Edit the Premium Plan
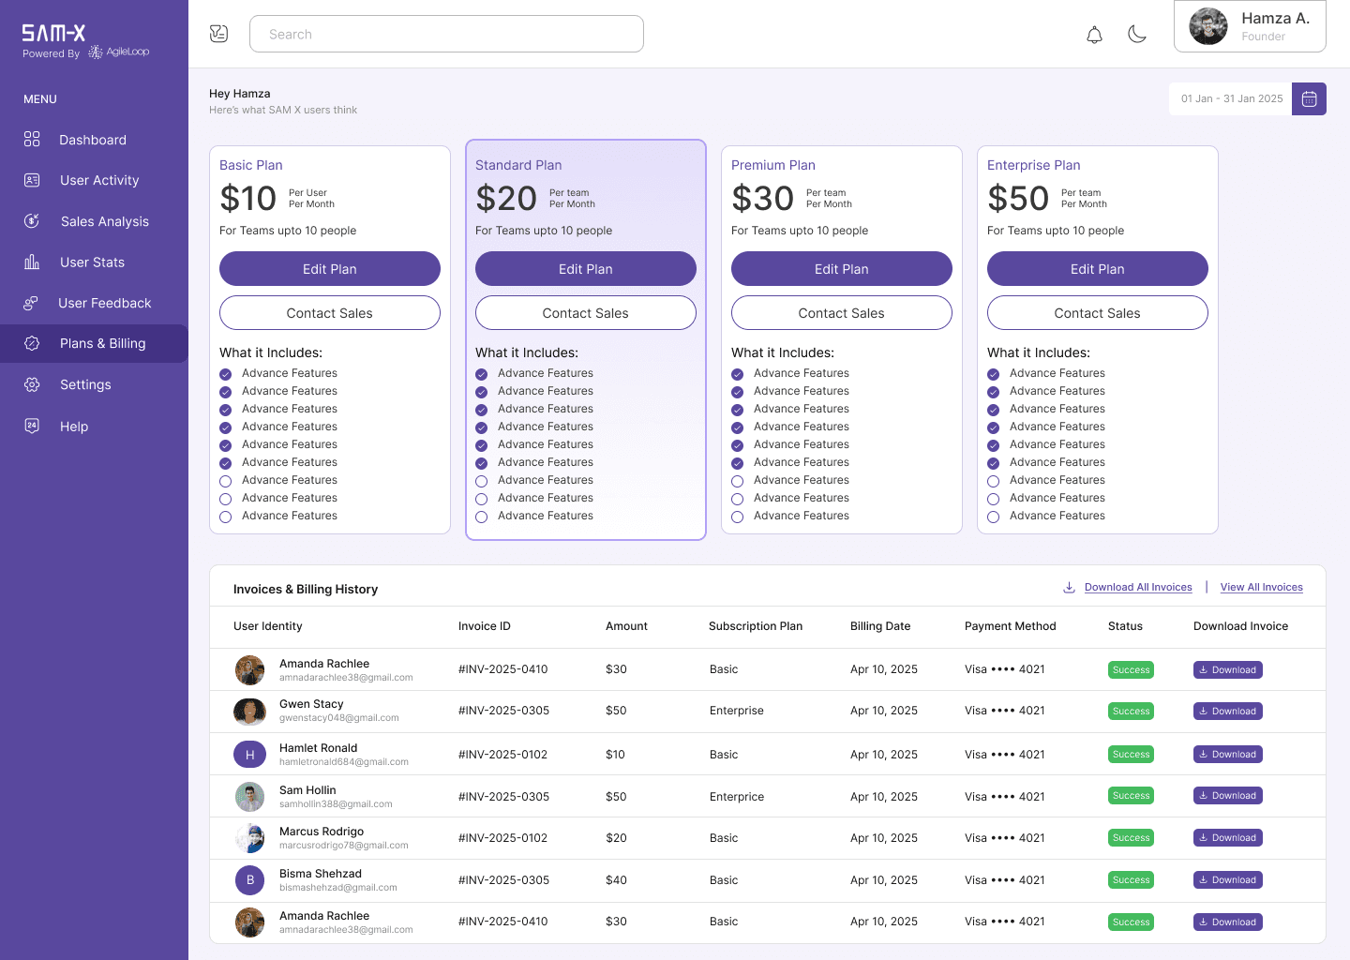This screenshot has height=960, width=1350. [x=842, y=269]
